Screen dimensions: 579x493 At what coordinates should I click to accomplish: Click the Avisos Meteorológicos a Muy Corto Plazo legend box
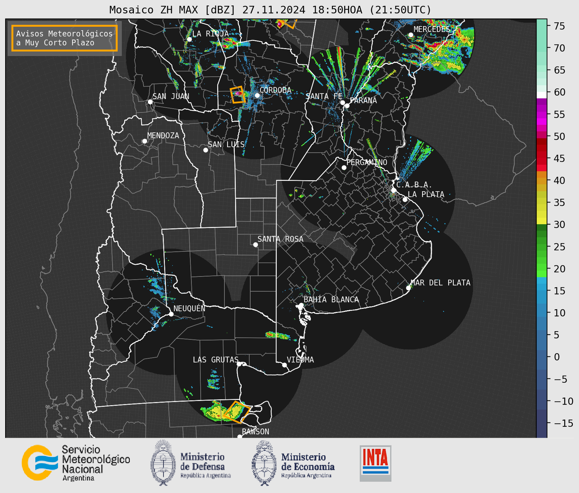tap(65, 38)
